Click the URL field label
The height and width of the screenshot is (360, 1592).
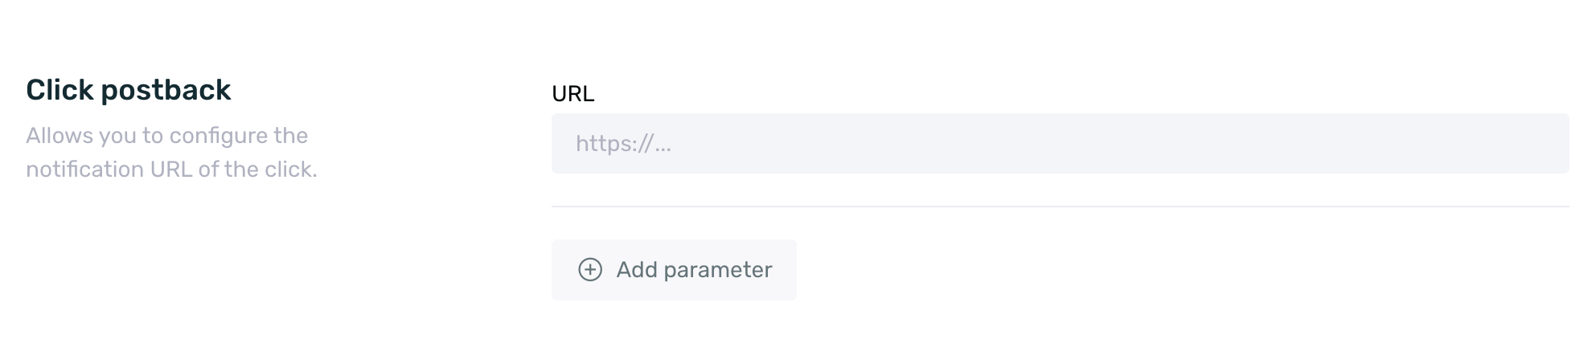572,94
